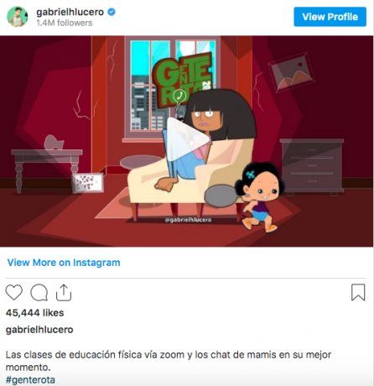The height and width of the screenshot is (386, 374).
Task: Open comments with the speech bubble icon
Action: (39, 293)
